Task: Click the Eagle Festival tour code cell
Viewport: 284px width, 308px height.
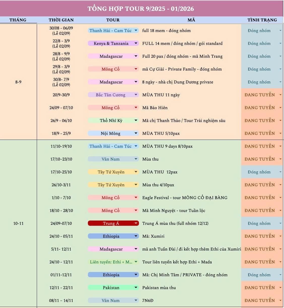Action: click(x=185, y=198)
